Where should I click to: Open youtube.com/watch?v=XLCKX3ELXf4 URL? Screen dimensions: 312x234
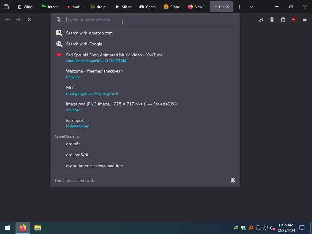96,61
